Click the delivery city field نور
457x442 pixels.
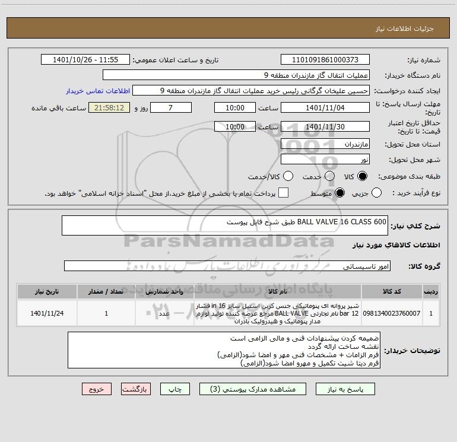point(325,160)
